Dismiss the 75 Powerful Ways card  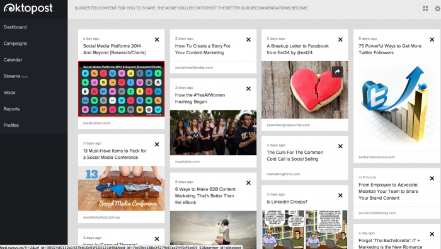[432, 40]
